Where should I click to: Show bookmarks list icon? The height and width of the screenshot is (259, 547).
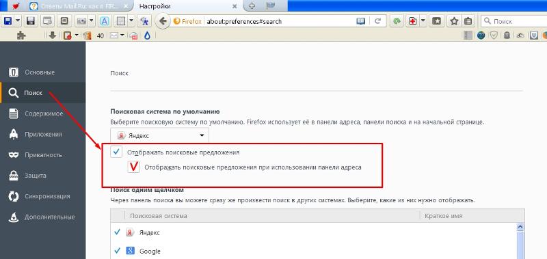(468, 21)
